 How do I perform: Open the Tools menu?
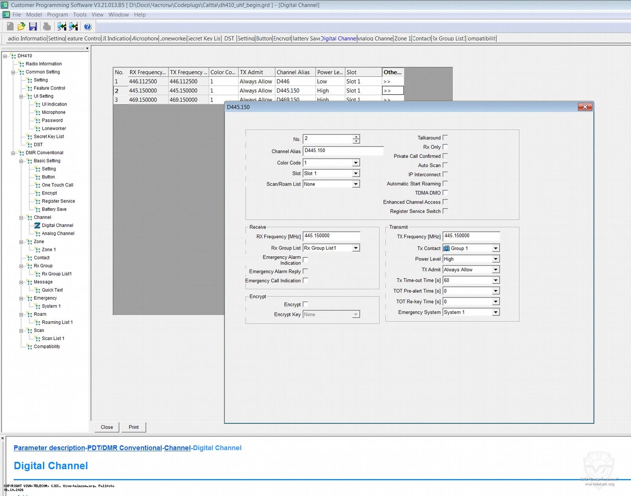tap(80, 15)
